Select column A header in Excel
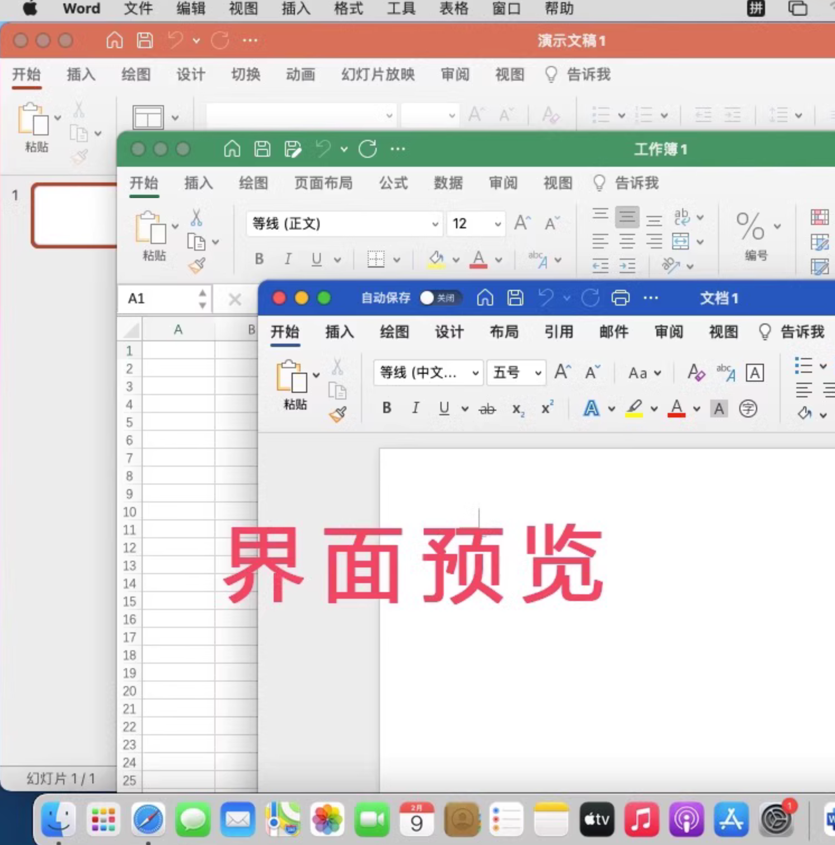 point(178,330)
